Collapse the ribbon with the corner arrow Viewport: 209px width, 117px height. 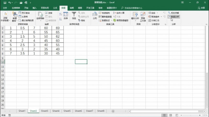tap(206, 24)
